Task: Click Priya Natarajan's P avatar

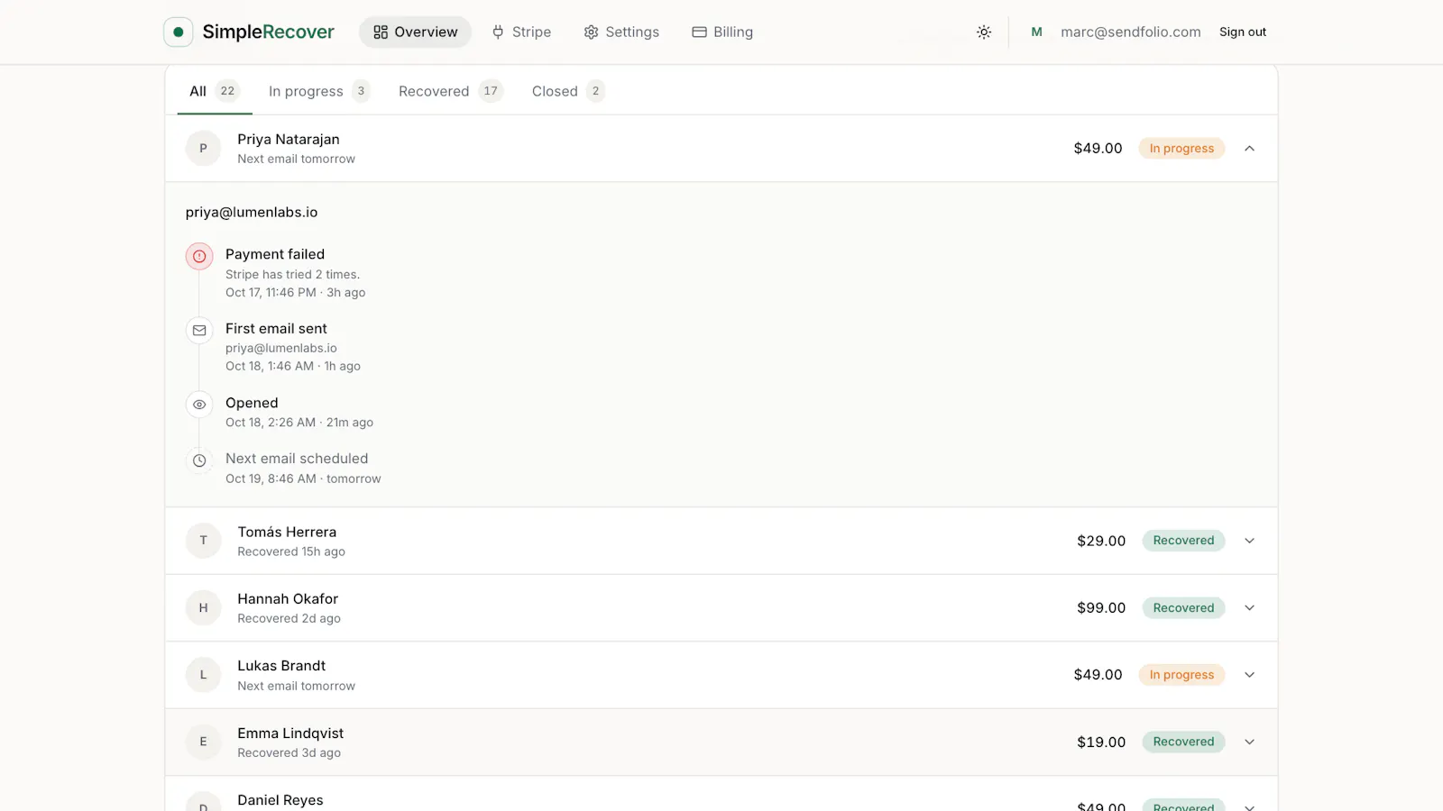Action: click(203, 149)
